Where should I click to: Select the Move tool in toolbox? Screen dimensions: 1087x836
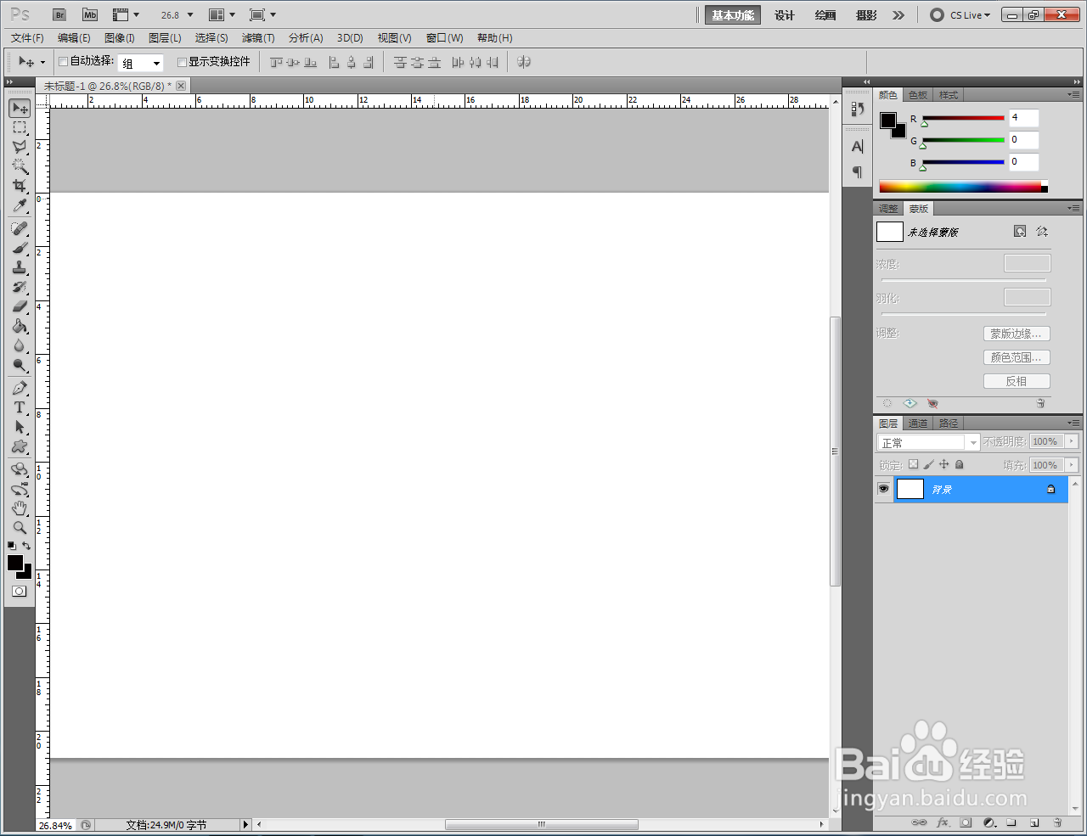(x=20, y=108)
